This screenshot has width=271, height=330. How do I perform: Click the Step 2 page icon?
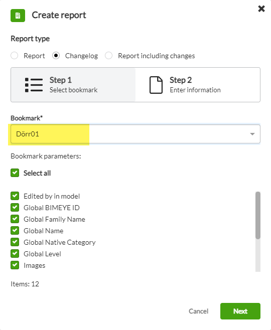pos(156,85)
